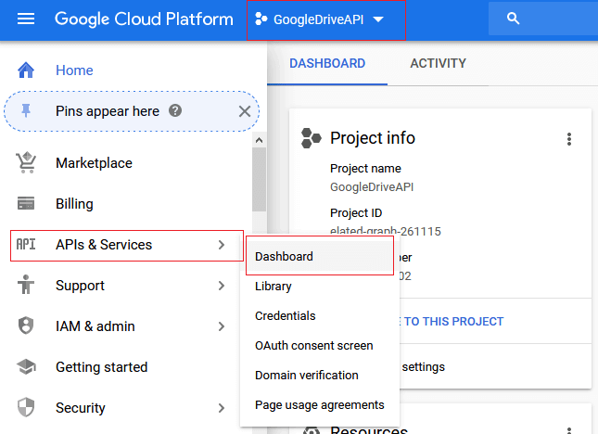Click the IAM & admin shield icon
This screenshot has height=434, width=598.
click(26, 326)
